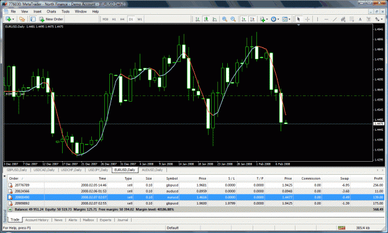
Task: Select the D1 timeframe
Action: click(131, 19)
